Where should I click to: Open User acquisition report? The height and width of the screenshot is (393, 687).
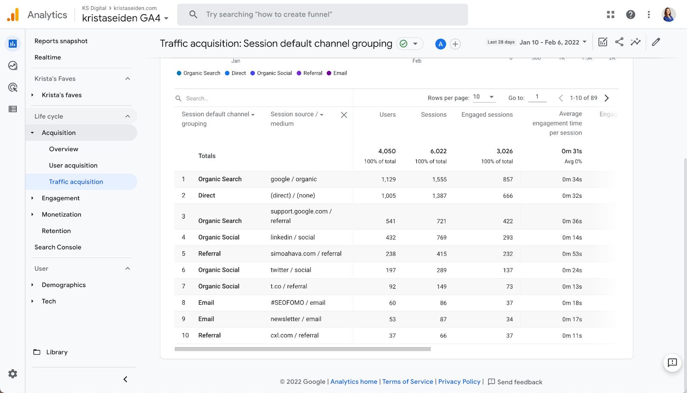coord(73,166)
